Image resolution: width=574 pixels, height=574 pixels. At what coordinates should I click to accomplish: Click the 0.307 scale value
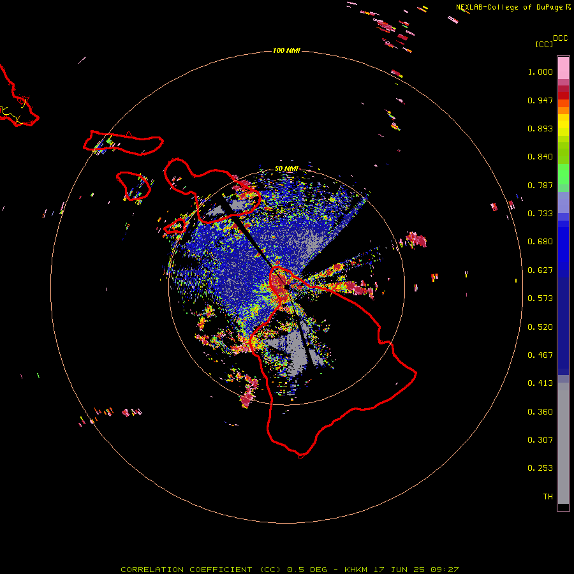coord(540,440)
